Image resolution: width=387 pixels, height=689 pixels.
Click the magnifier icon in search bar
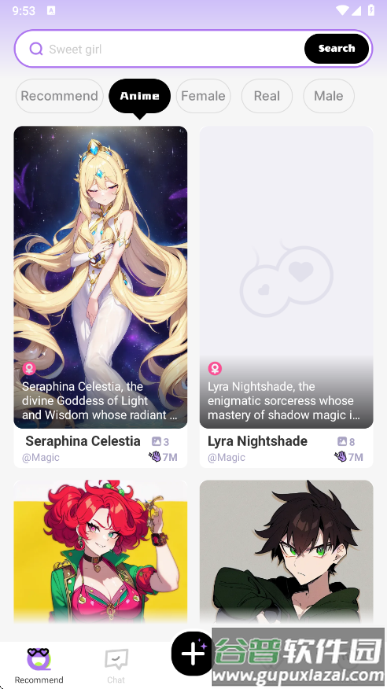click(36, 49)
